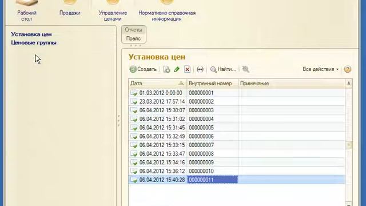Select row dated 06.04.2012 15:33:15
This screenshot has height=206, width=366.
(x=236, y=145)
